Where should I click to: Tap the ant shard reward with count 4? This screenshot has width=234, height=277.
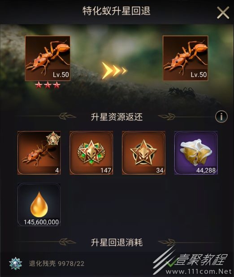[x=39, y=153]
